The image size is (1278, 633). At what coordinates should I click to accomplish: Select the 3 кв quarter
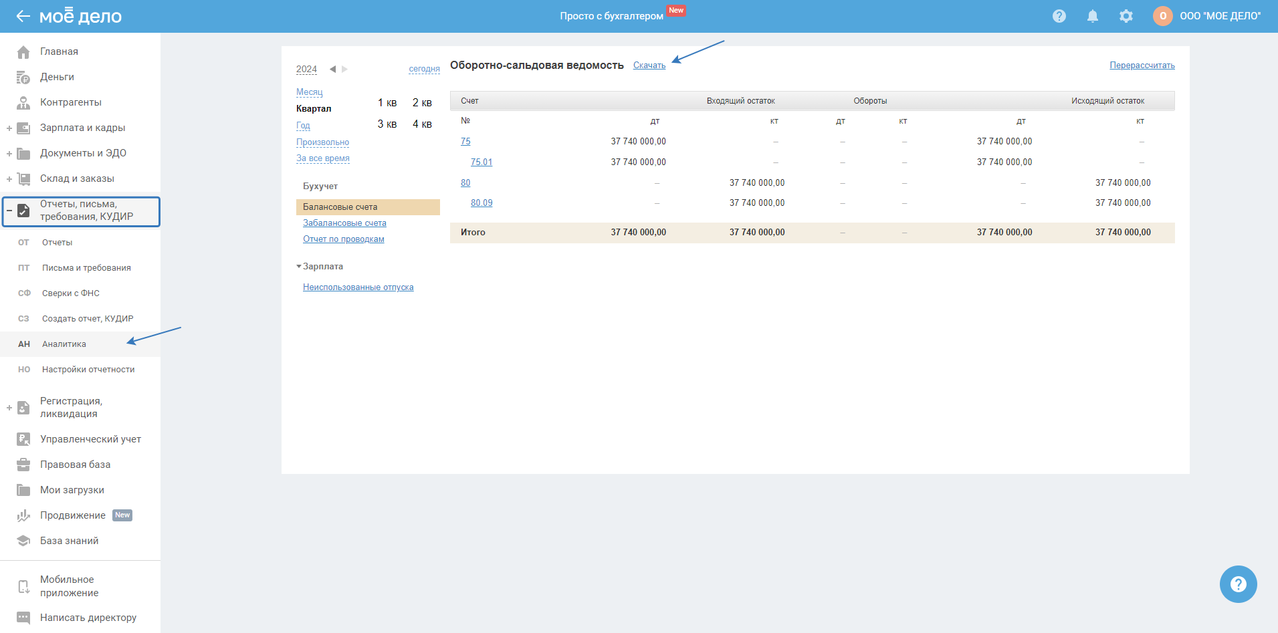(x=387, y=124)
